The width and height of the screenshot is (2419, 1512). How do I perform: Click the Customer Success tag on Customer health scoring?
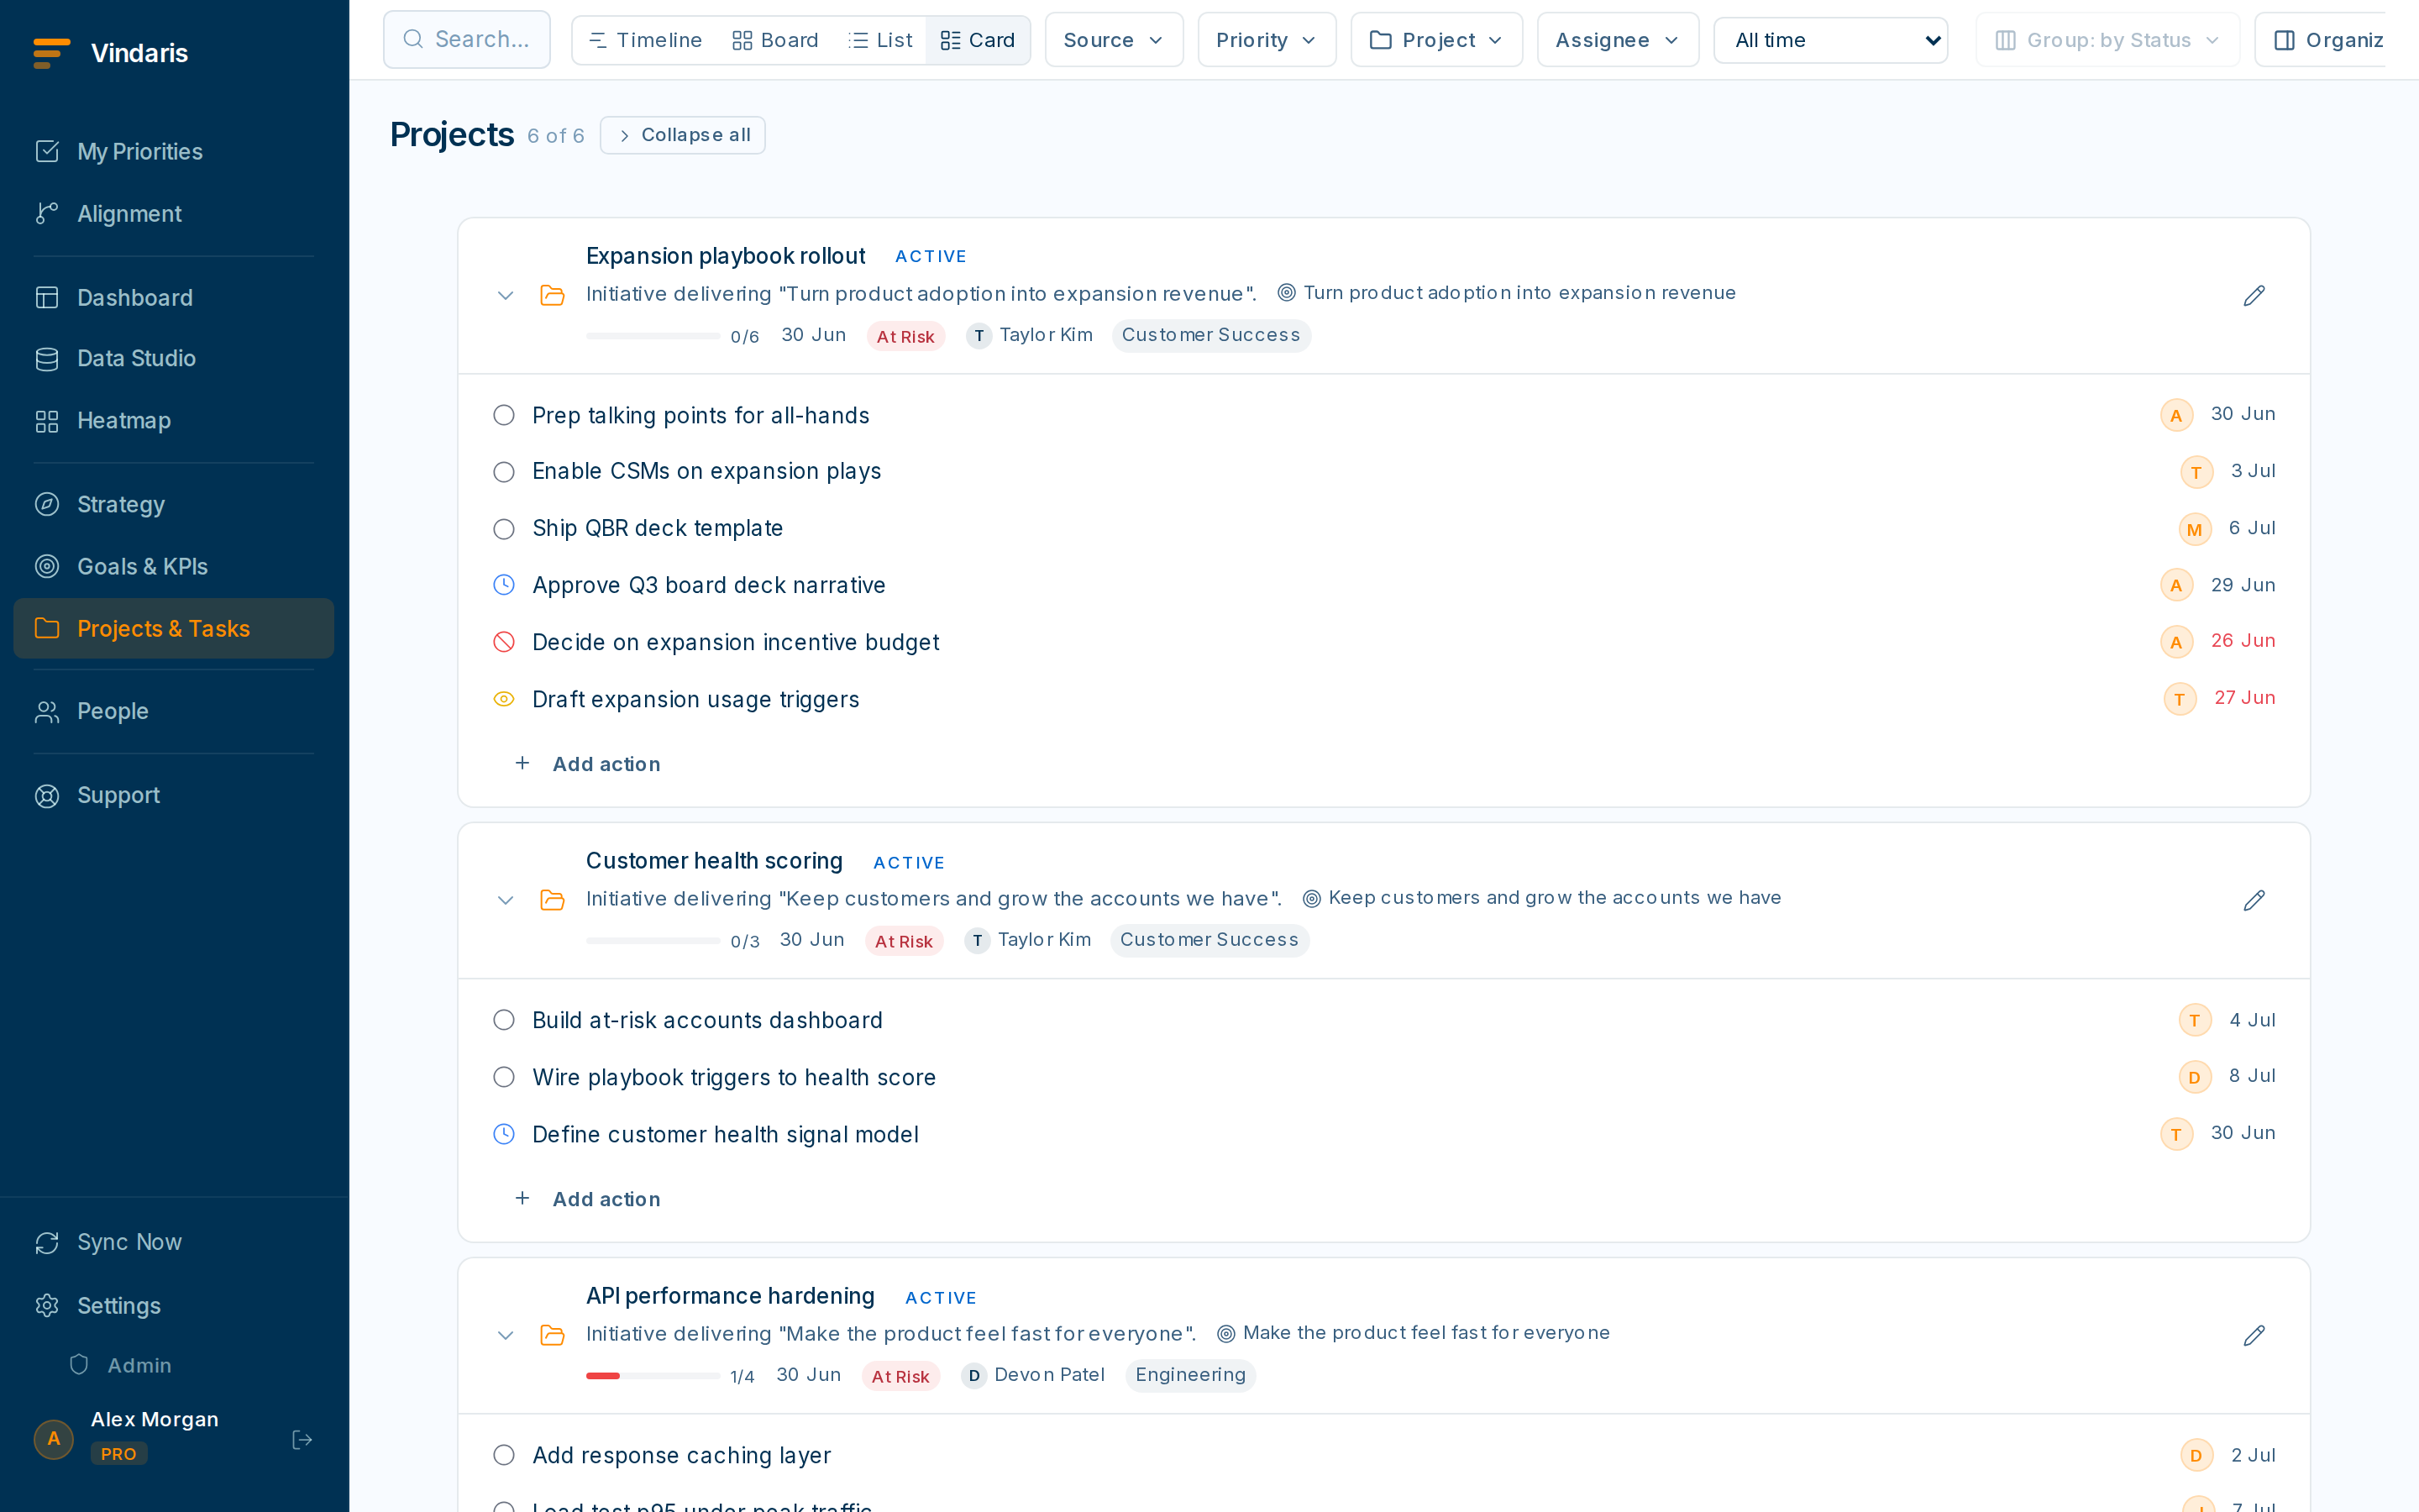tap(1209, 940)
